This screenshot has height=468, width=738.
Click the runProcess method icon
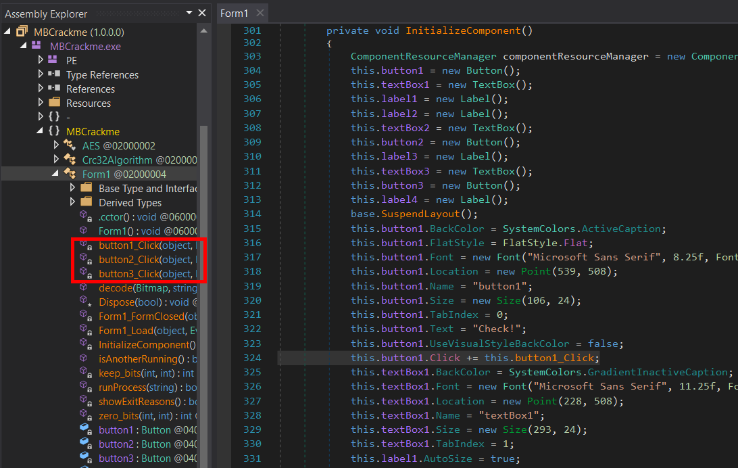85,387
